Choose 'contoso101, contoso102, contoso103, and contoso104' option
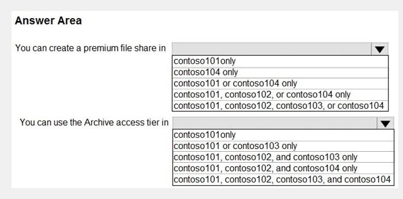Screen dimensions: 403x199 pos(283,179)
